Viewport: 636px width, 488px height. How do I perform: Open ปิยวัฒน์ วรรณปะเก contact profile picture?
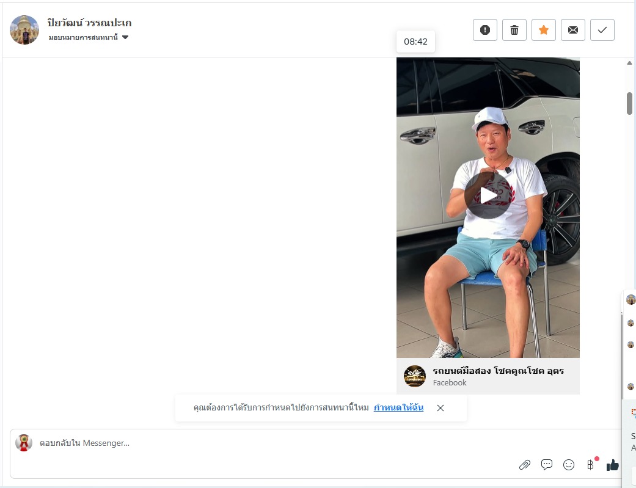[x=24, y=30]
